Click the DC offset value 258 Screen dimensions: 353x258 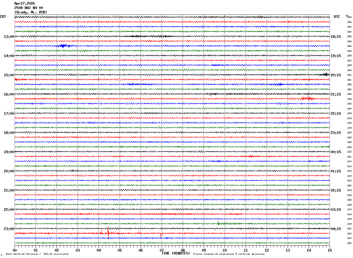coord(349,22)
